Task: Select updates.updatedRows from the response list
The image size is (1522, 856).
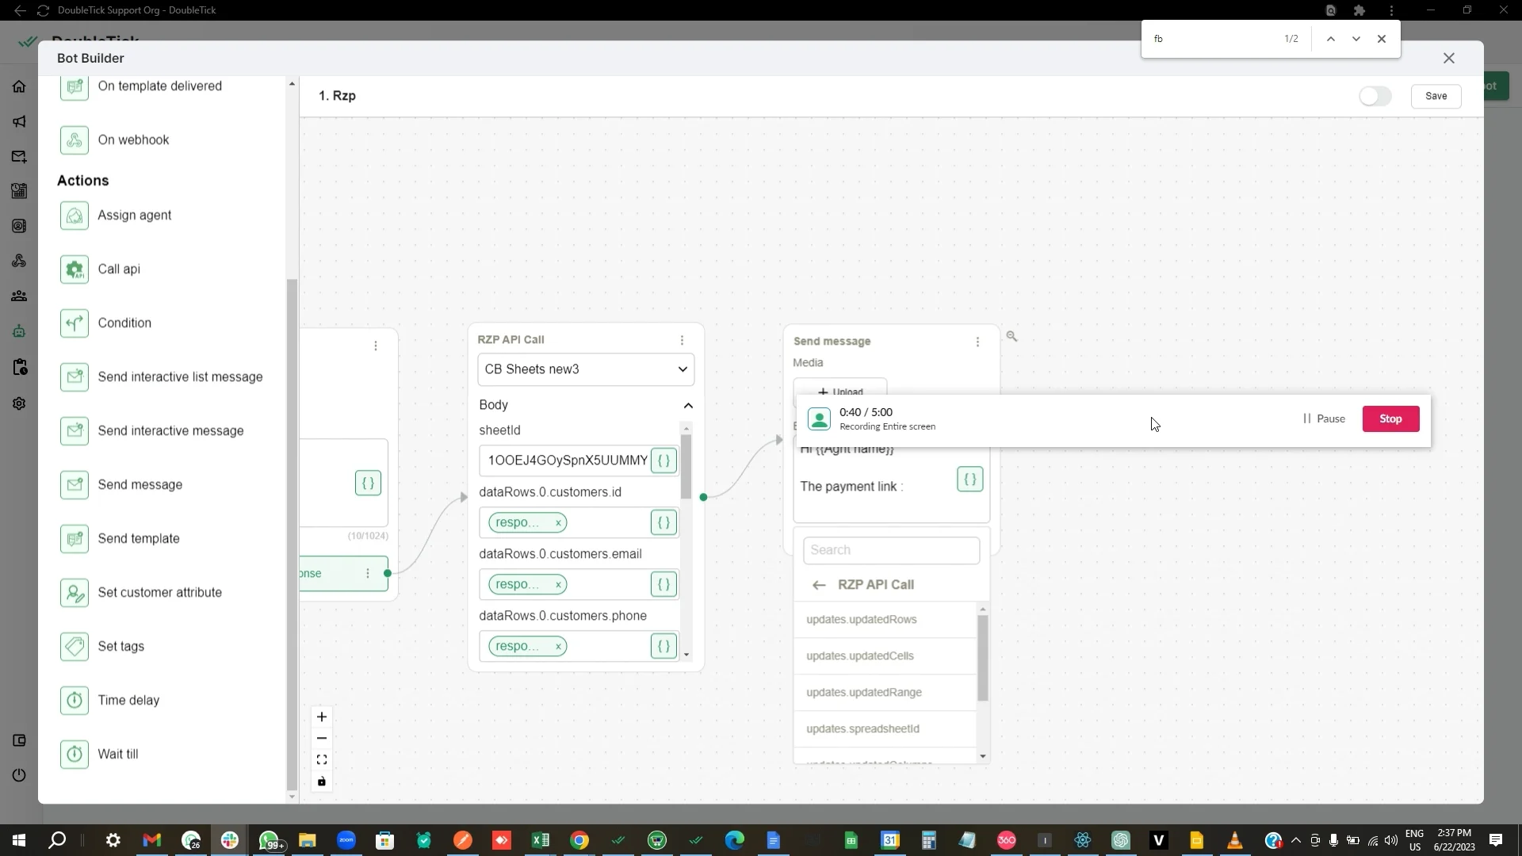Action: (862, 619)
